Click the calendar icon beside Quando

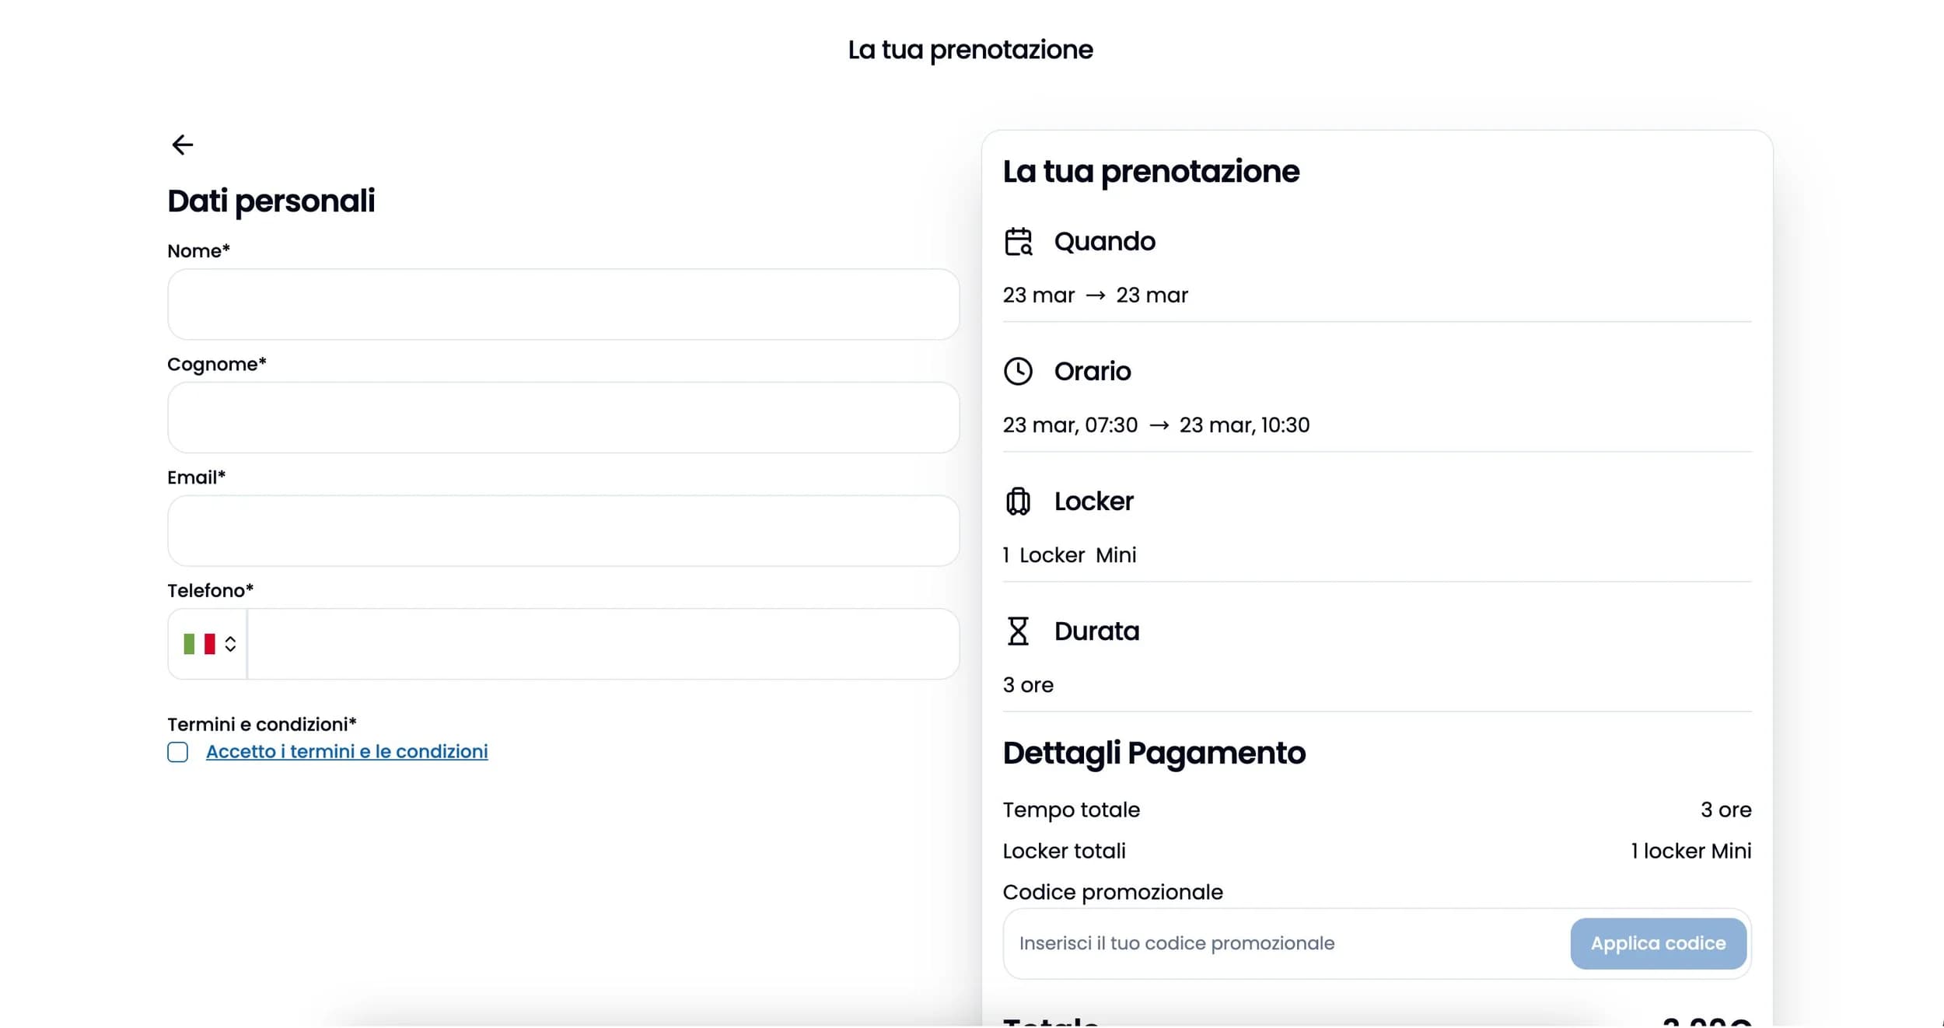click(1018, 242)
